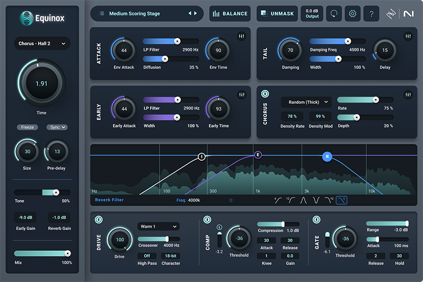Click the reset/undo circular arrow icon
This screenshot has width=423, height=282.
pos(334,14)
